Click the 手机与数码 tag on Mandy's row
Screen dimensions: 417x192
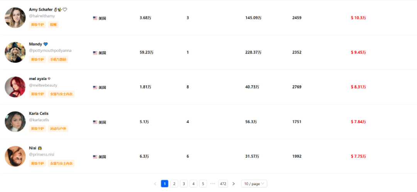pyautogui.click(x=58, y=60)
